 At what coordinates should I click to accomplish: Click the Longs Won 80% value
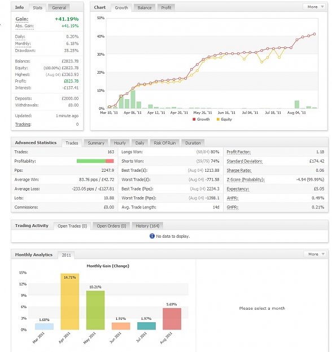click(215, 152)
